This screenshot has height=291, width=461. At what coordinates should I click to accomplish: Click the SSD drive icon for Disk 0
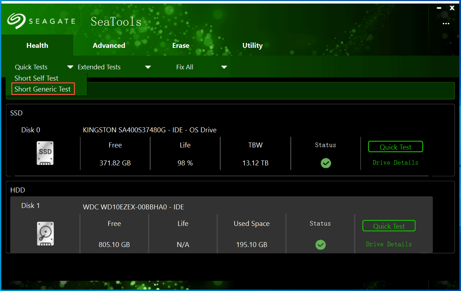coord(45,153)
